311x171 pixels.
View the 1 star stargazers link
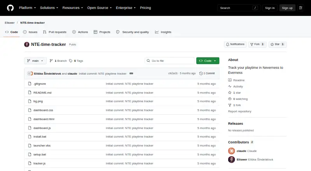coord(234,92)
